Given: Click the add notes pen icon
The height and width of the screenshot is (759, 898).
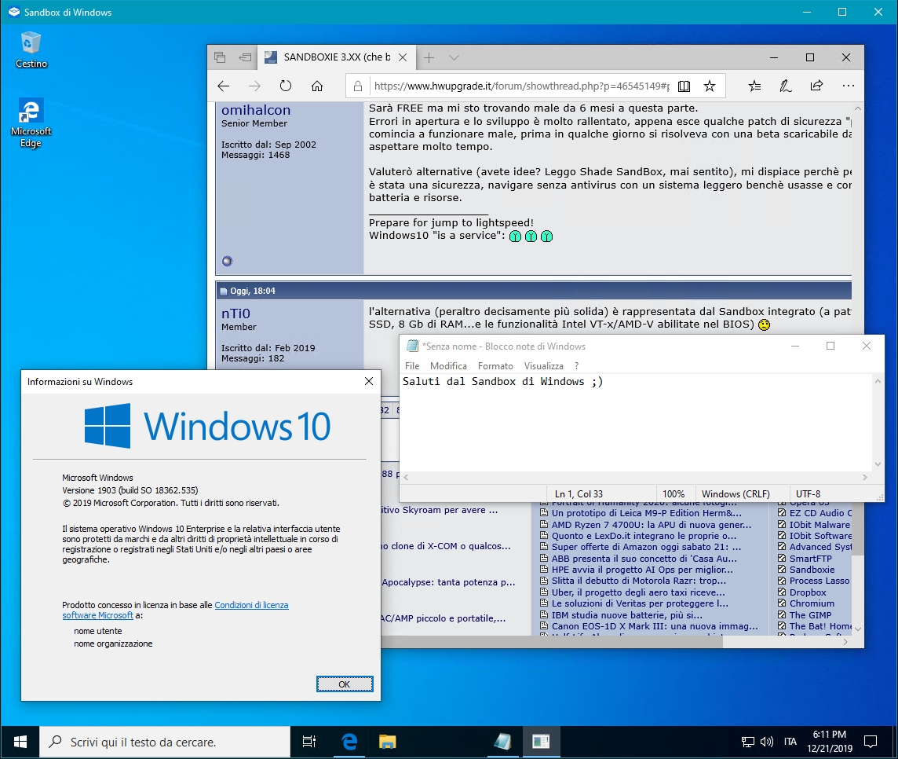Looking at the screenshot, I should [786, 86].
